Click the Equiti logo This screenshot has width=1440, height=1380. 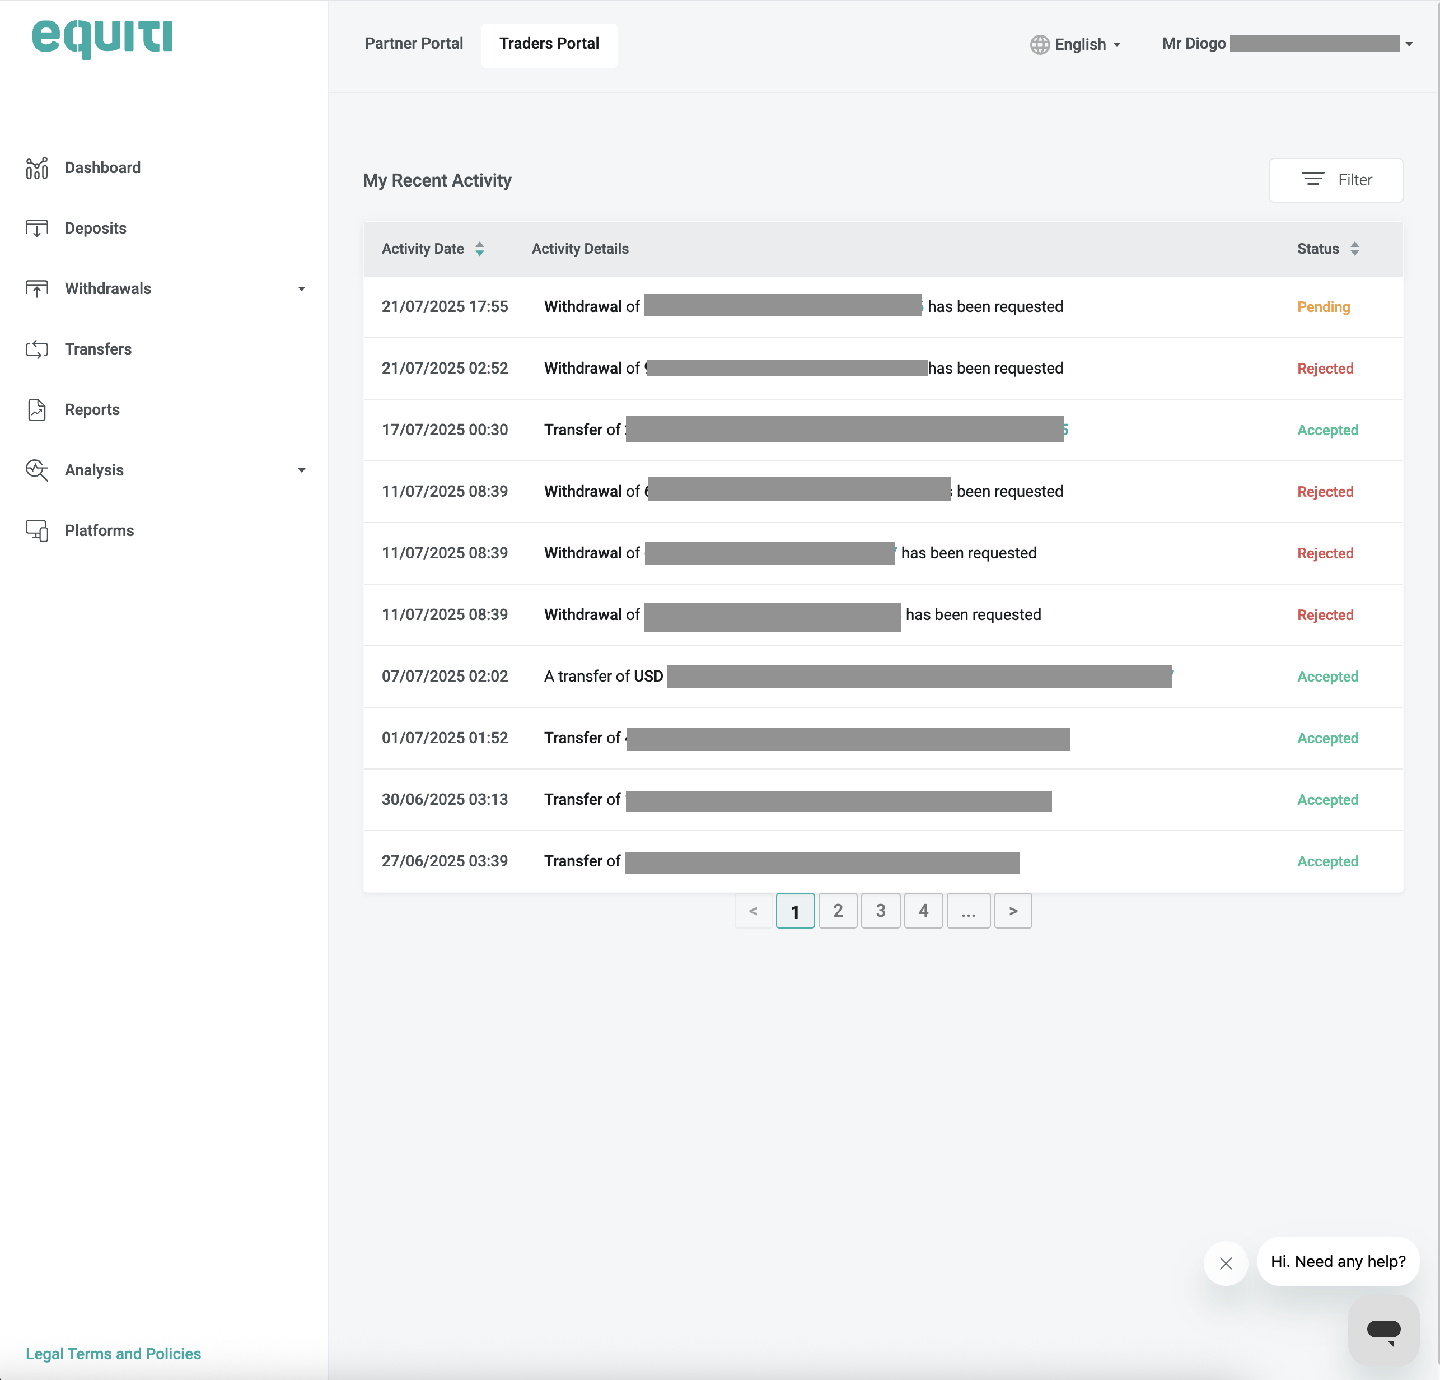(x=102, y=37)
